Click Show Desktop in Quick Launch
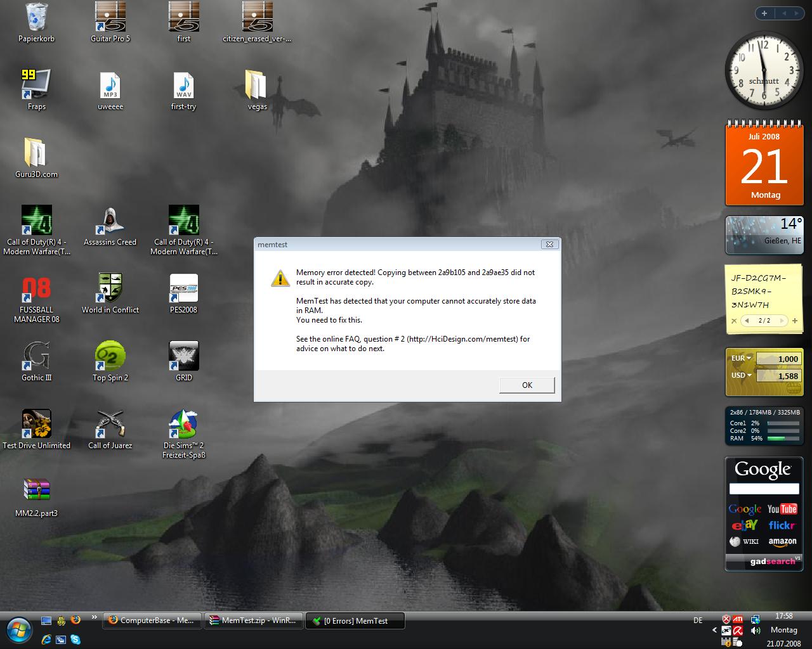Viewport: 812px width, 649px height. (x=46, y=620)
